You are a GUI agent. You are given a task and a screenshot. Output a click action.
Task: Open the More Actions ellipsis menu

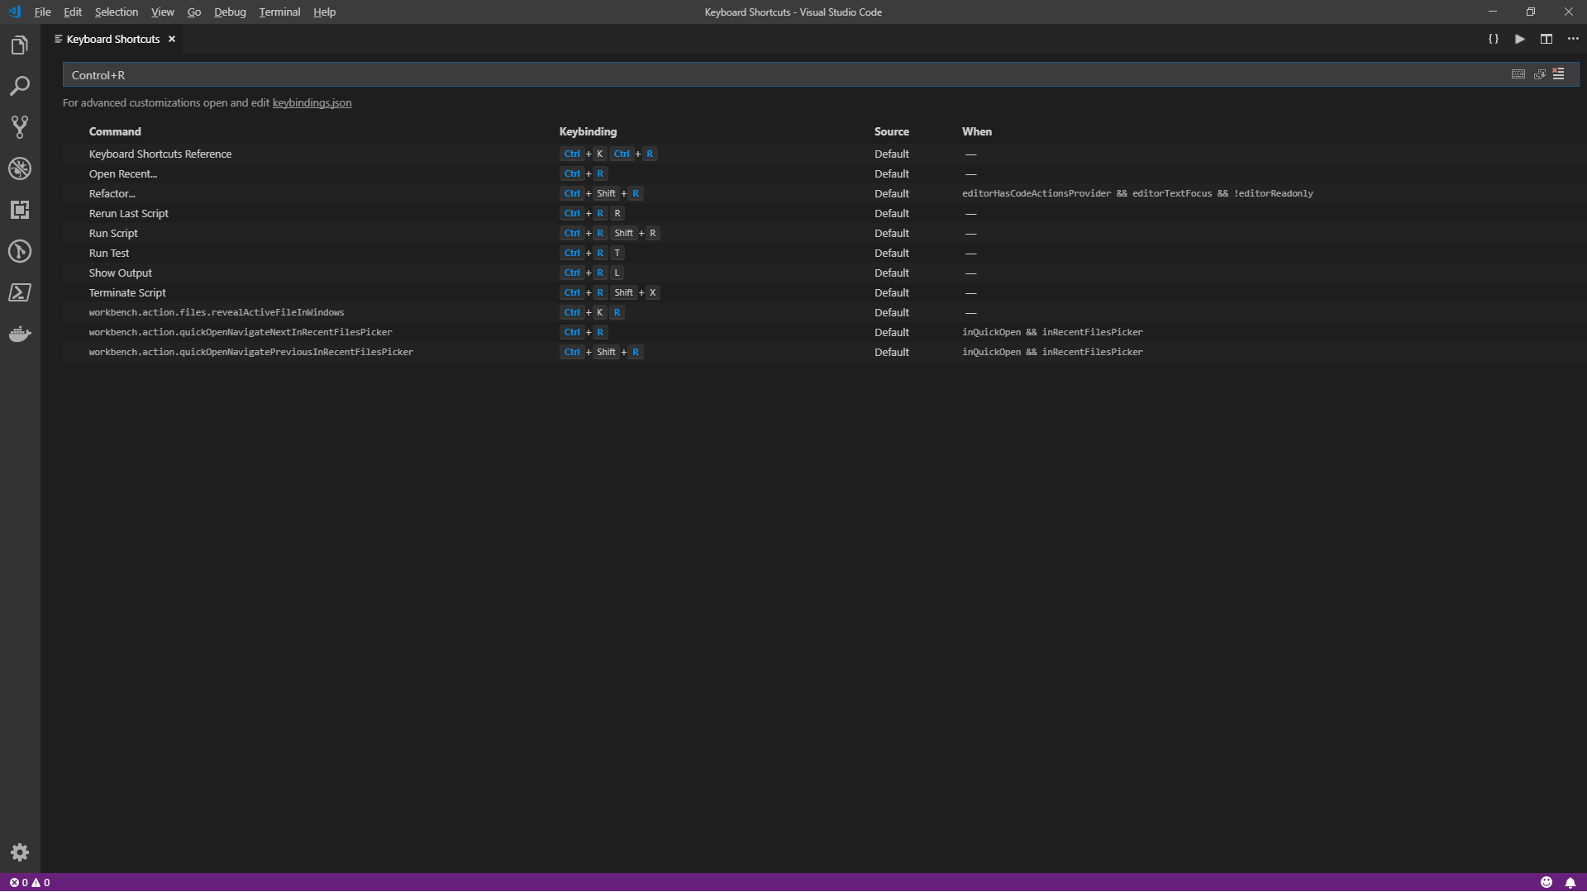(1573, 38)
